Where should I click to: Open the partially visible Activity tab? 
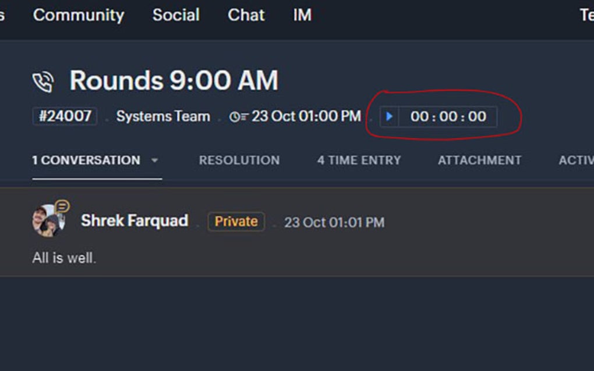click(575, 160)
